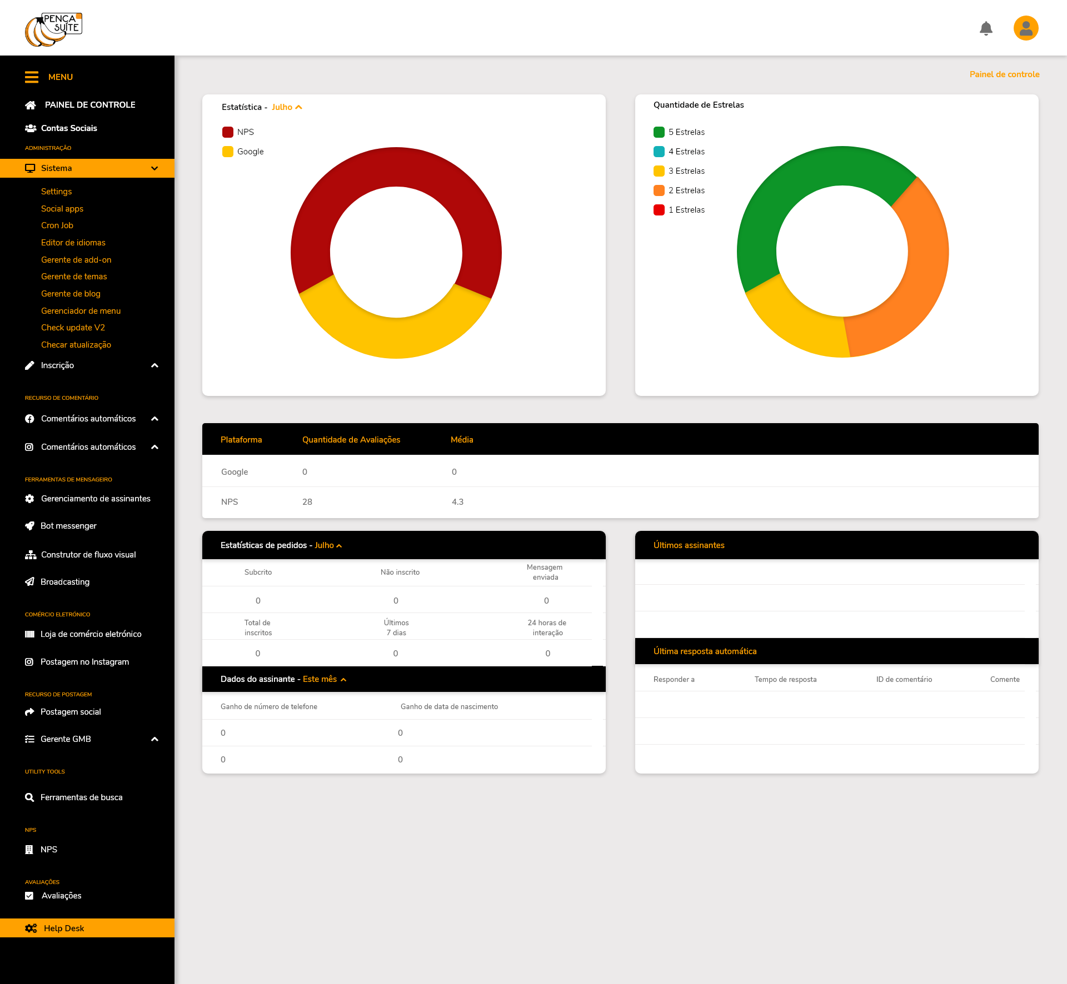Click the notification bell icon
1067x984 pixels.
tap(986, 28)
